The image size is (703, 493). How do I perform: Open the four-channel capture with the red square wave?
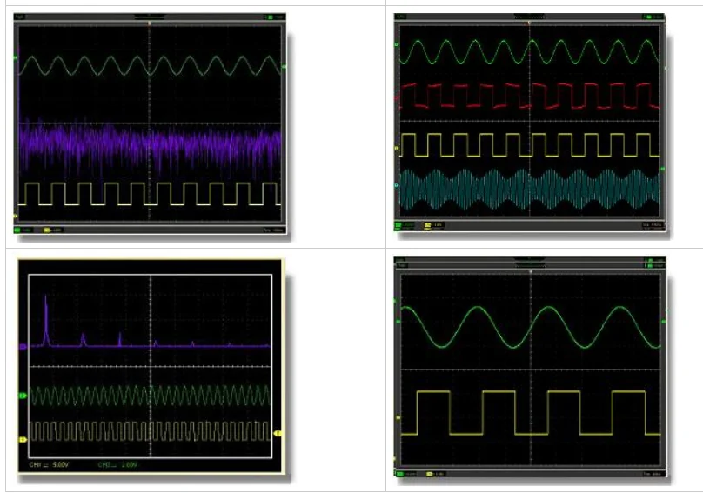[x=530, y=123]
